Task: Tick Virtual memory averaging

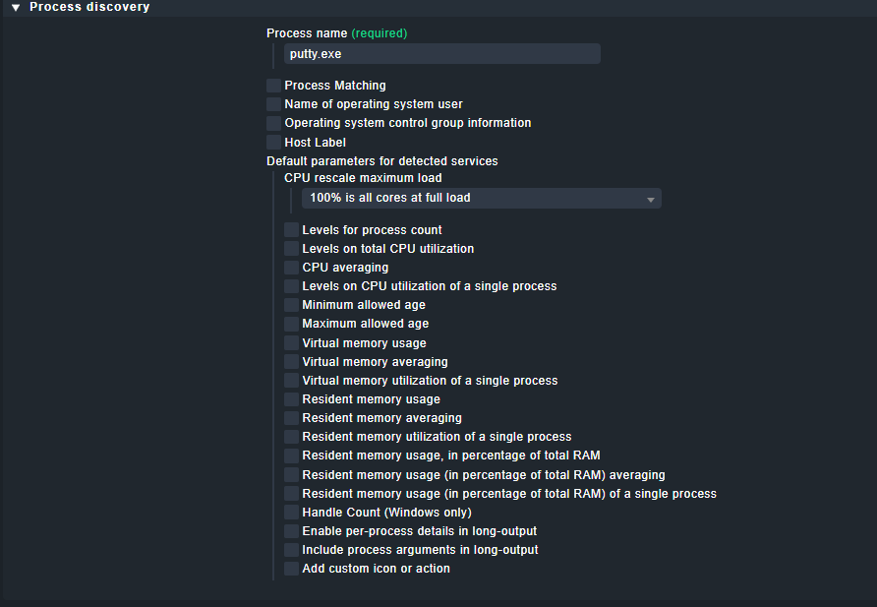Action: (291, 362)
